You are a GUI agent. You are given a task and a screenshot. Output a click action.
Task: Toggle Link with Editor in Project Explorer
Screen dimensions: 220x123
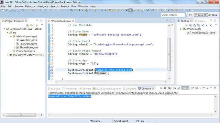point(31,25)
